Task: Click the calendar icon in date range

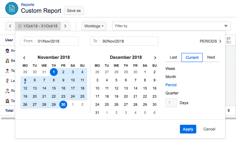Action: [20, 26]
